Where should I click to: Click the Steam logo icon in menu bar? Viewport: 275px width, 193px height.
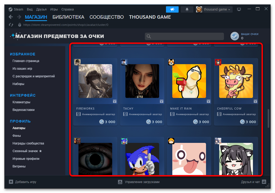pos(10,9)
